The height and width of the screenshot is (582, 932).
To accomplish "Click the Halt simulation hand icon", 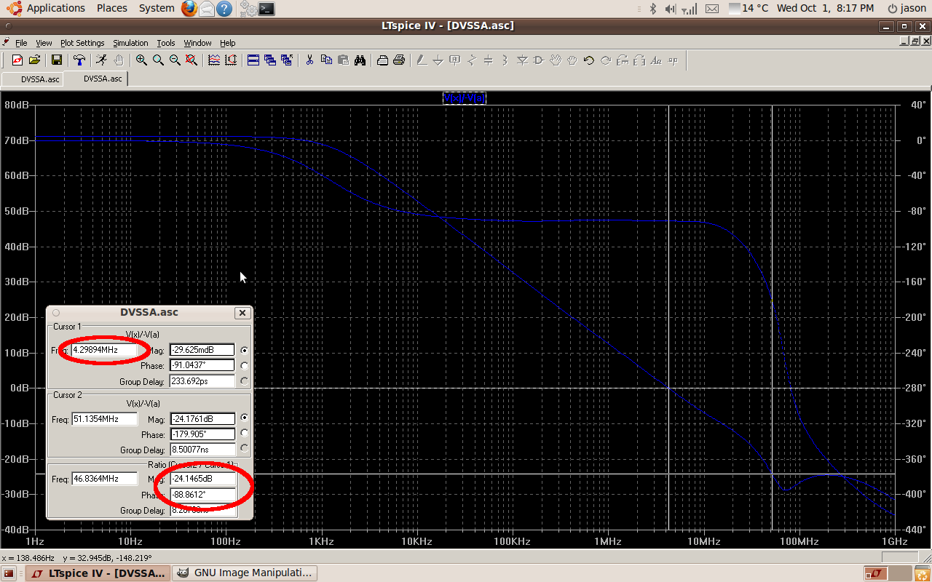I will (x=118, y=60).
